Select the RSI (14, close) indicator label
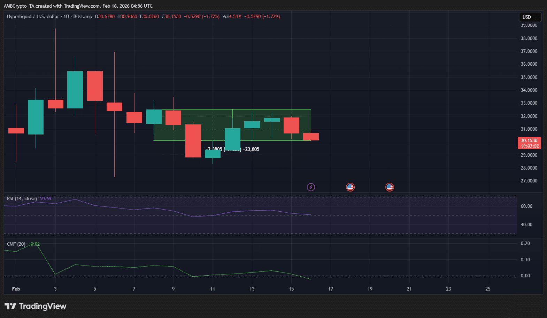This screenshot has width=547, height=318. click(x=22, y=199)
